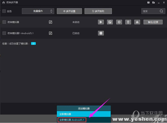167x123 pixels.
Task: Click the cleanup broom icon for 夜神模拟器
Action: tap(137, 22)
